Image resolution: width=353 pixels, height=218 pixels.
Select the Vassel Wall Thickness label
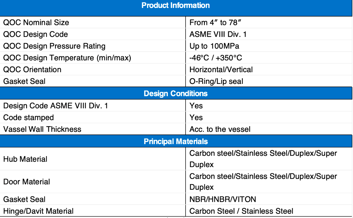coord(42,129)
